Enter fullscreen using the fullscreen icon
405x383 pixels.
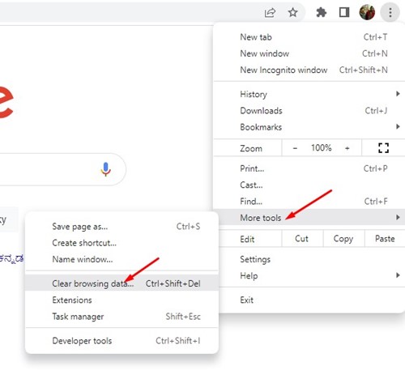coord(383,148)
